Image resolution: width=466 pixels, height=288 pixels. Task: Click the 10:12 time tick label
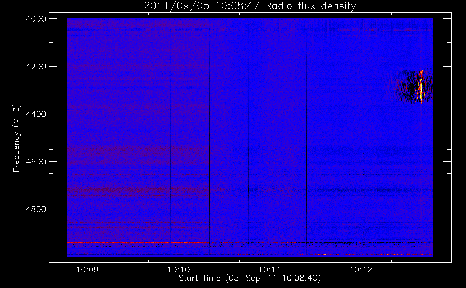361,270
